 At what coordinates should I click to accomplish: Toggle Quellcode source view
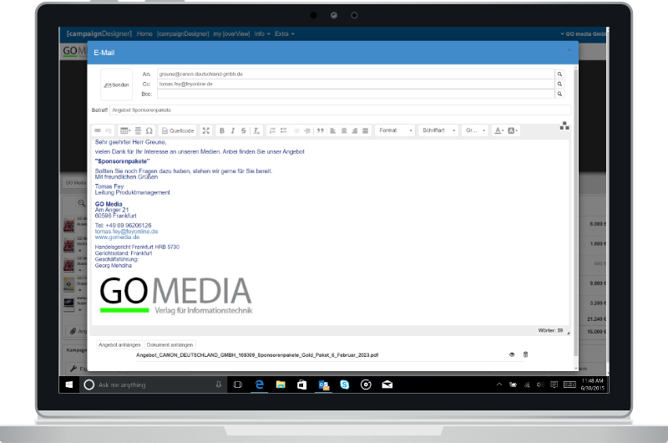[178, 130]
